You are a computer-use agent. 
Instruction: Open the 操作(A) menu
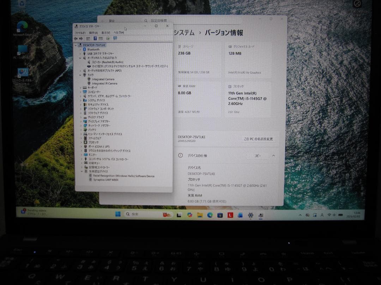coord(93,32)
